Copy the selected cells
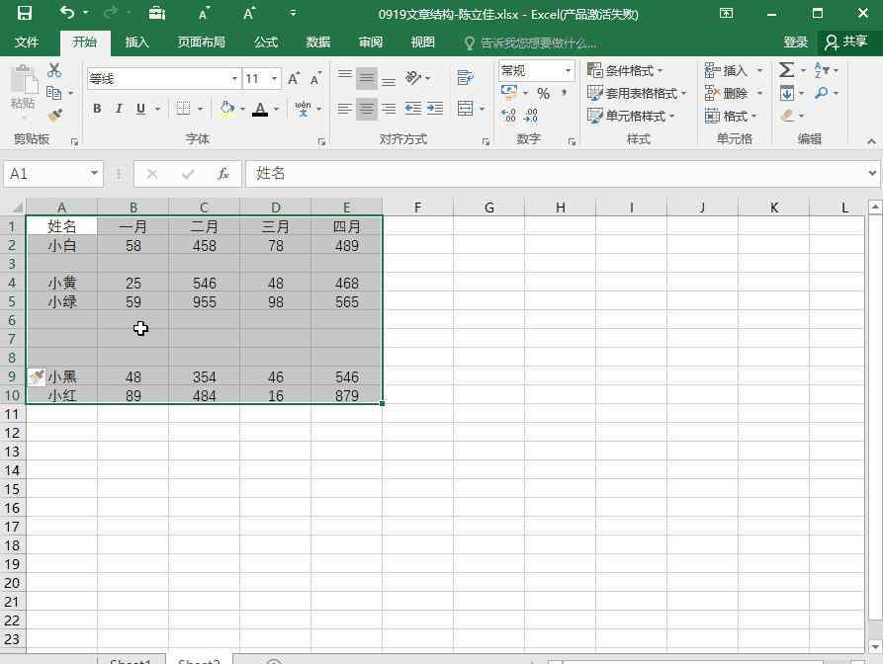 click(x=54, y=93)
